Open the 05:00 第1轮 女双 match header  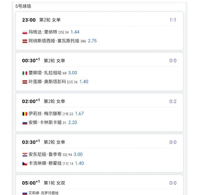[44, 183]
